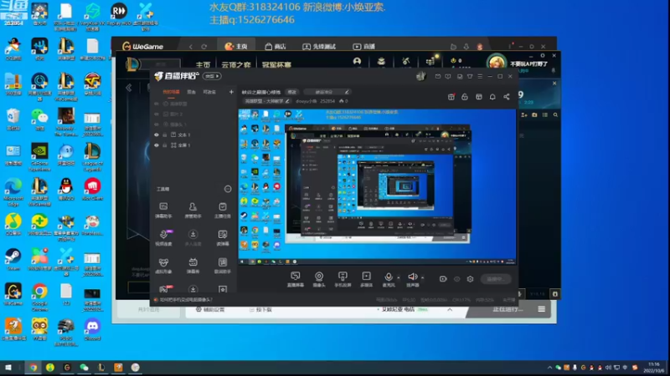Toggle visibility of the 文本 1 source
This screenshot has width=670, height=376.
(157, 135)
